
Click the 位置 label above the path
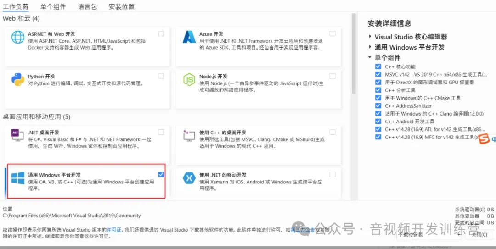point(7,209)
